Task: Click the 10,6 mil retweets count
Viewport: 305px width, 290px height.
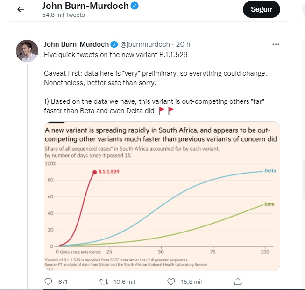Action: 125,282
